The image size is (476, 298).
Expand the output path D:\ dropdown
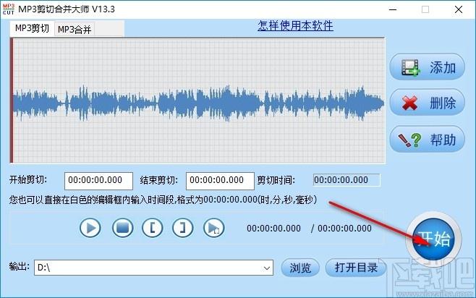(x=266, y=268)
